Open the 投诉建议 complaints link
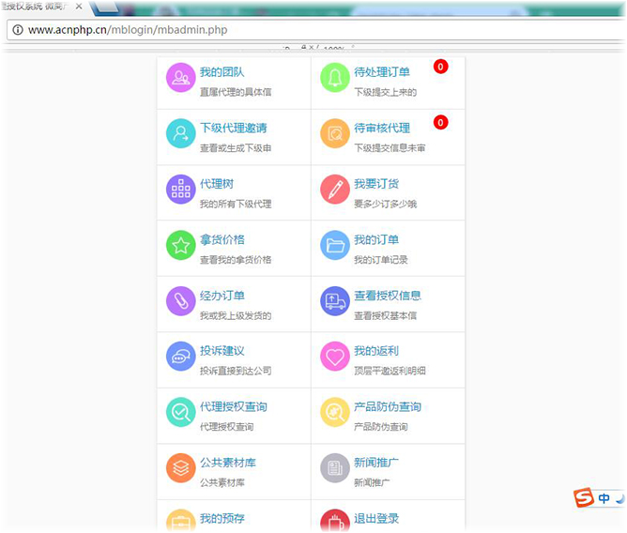This screenshot has width=627, height=533. (222, 351)
